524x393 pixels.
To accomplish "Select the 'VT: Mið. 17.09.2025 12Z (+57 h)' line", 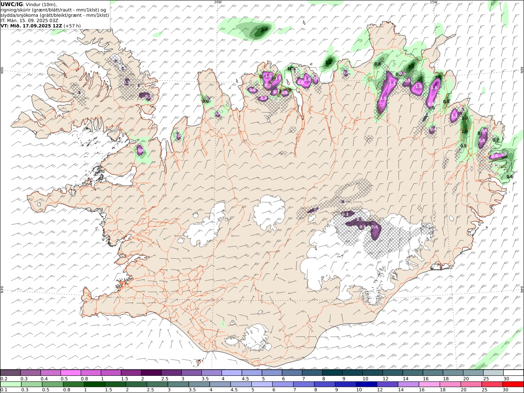I will pos(41,25).
